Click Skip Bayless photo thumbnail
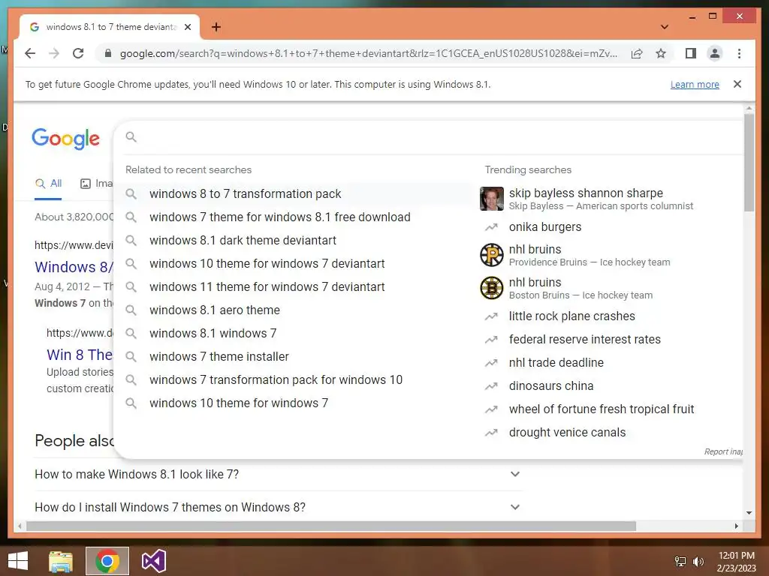Image resolution: width=769 pixels, height=576 pixels. point(491,199)
